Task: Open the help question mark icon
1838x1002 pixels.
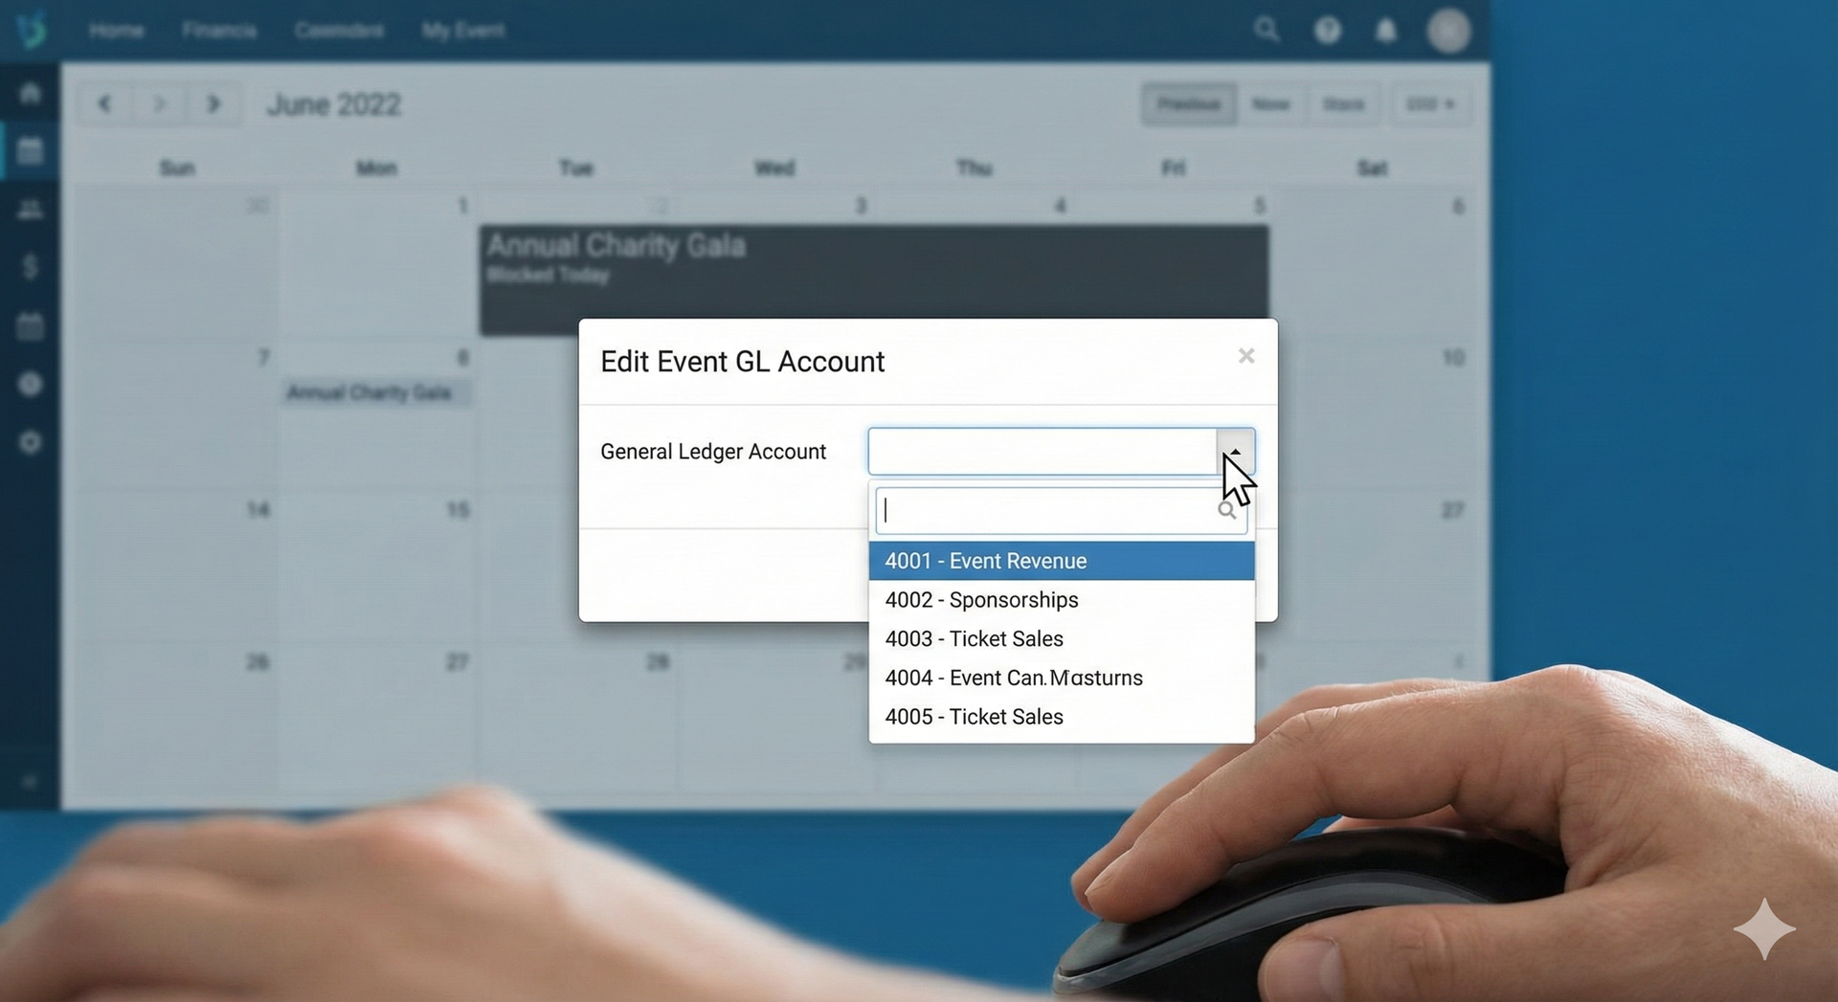Action: pos(1327,31)
